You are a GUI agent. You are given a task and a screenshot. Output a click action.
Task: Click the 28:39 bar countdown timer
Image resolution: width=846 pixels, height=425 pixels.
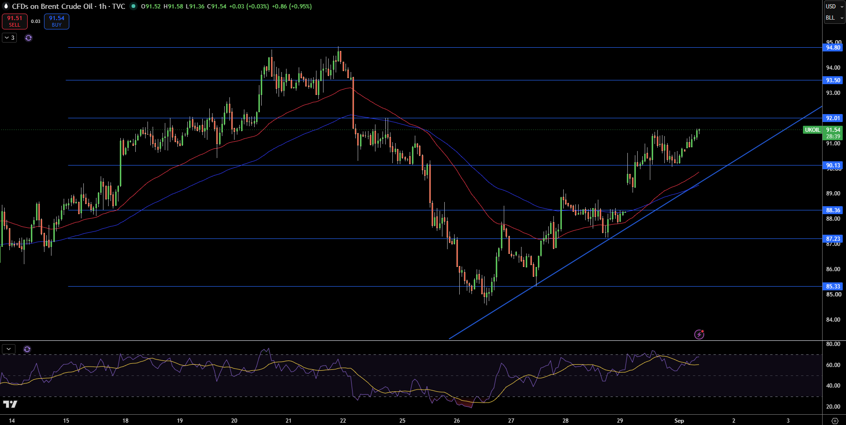pos(833,137)
